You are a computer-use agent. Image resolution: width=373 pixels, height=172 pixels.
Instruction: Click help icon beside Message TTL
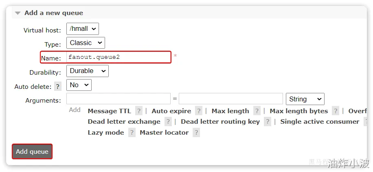click(139, 111)
